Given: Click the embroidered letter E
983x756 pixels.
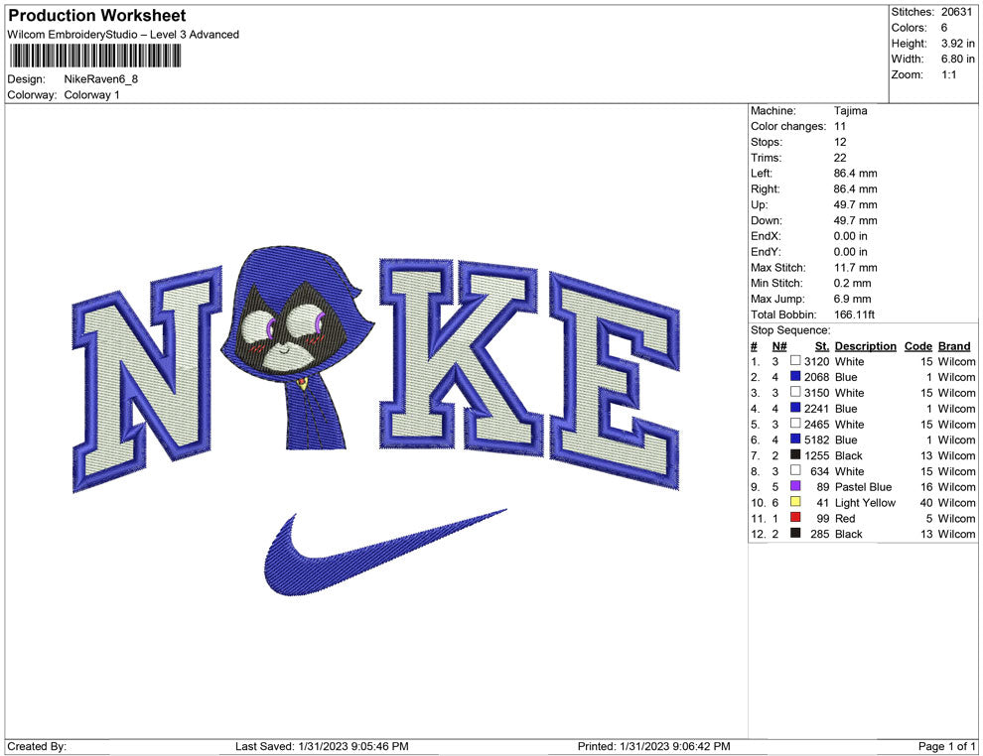Looking at the screenshot, I should pyautogui.click(x=615, y=382).
